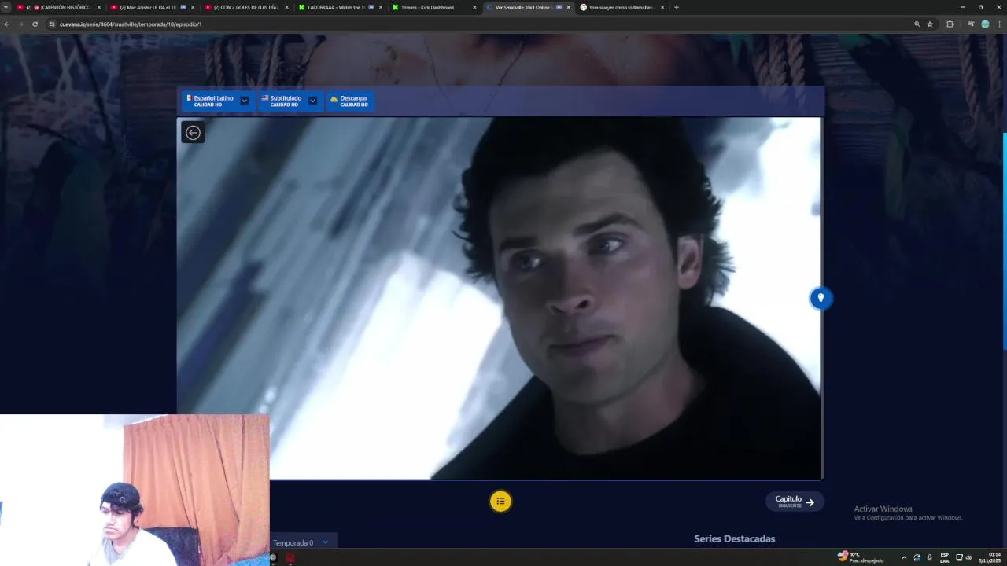This screenshot has width=1007, height=566.
Task: Click the browser back arrow
Action: click(6, 24)
